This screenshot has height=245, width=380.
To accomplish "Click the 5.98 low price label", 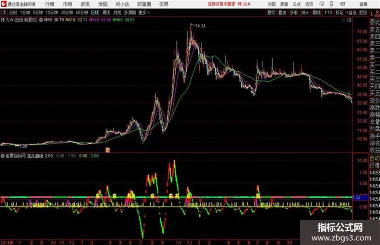I will (x=23, y=146).
